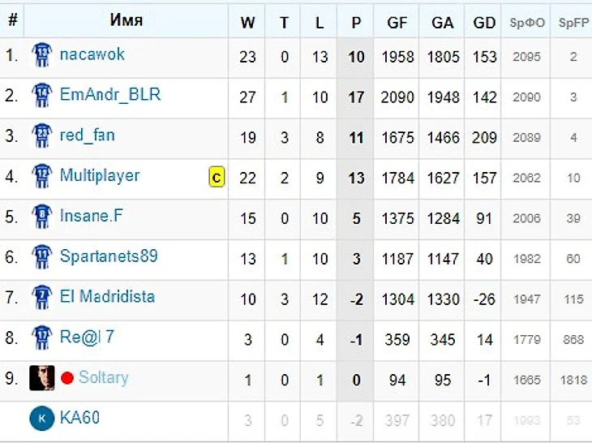Click El Madridista's jersey number 7 icon
The height and width of the screenshot is (443, 592).
click(42, 297)
